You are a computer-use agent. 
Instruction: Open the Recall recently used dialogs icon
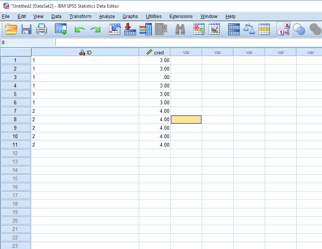point(61,29)
